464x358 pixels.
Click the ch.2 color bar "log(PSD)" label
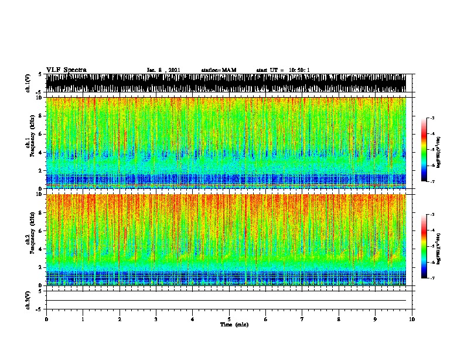coord(439,249)
